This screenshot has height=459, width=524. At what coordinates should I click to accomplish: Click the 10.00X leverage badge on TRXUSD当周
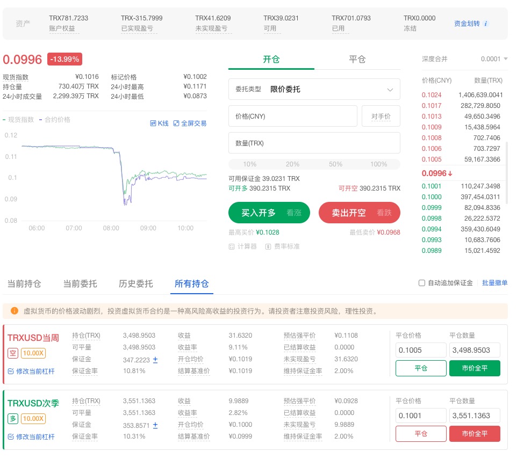(x=33, y=353)
